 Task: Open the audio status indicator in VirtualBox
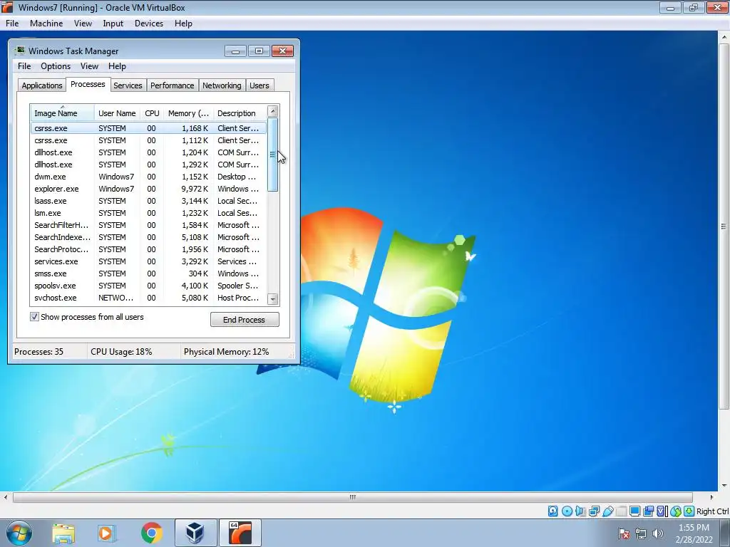click(x=580, y=511)
